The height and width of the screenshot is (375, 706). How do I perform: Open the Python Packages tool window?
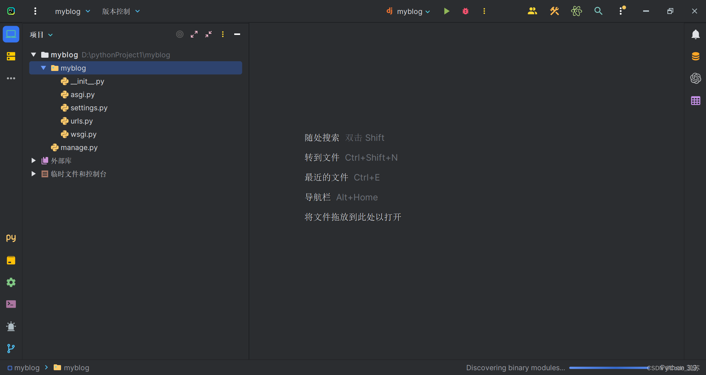tap(11, 260)
